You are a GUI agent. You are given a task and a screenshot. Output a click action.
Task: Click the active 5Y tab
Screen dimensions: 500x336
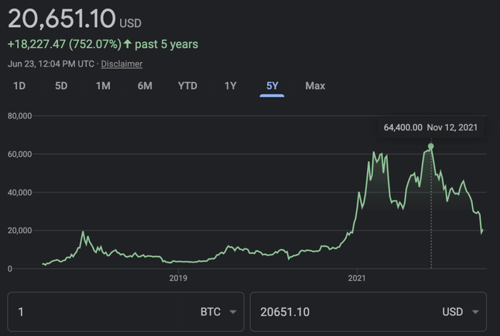pos(272,86)
